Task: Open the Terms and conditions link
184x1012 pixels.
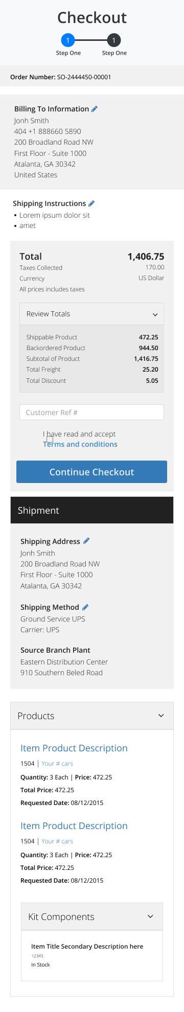Action: pos(80,444)
